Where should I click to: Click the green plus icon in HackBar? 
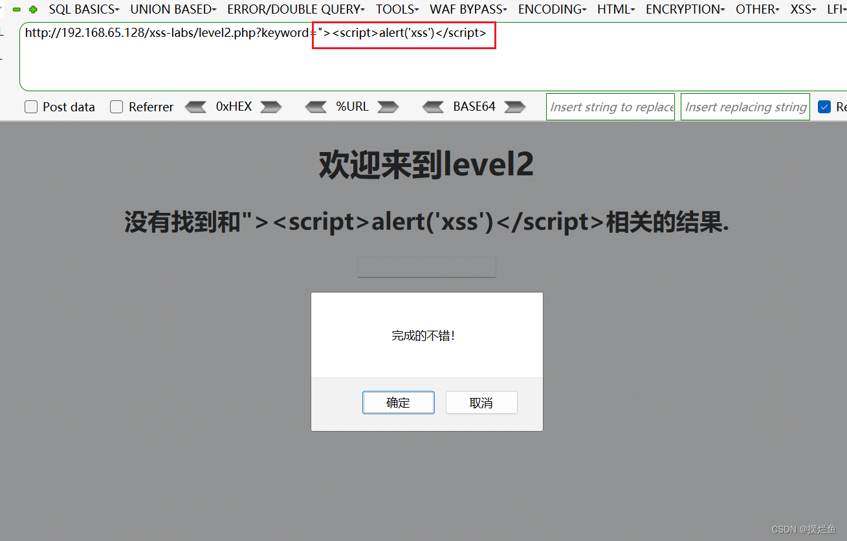pos(33,10)
